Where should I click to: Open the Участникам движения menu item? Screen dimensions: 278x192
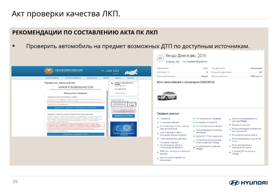pos(73,78)
